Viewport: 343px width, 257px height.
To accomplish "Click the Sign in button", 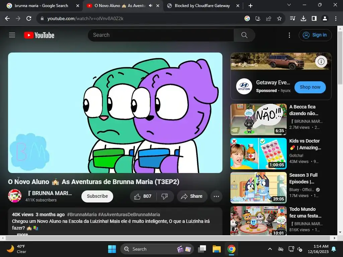I will 315,35.
